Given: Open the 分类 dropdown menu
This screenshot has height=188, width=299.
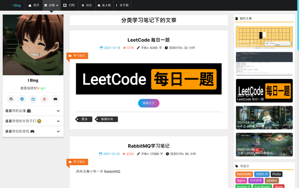Looking at the screenshot, I should pos(52,5).
